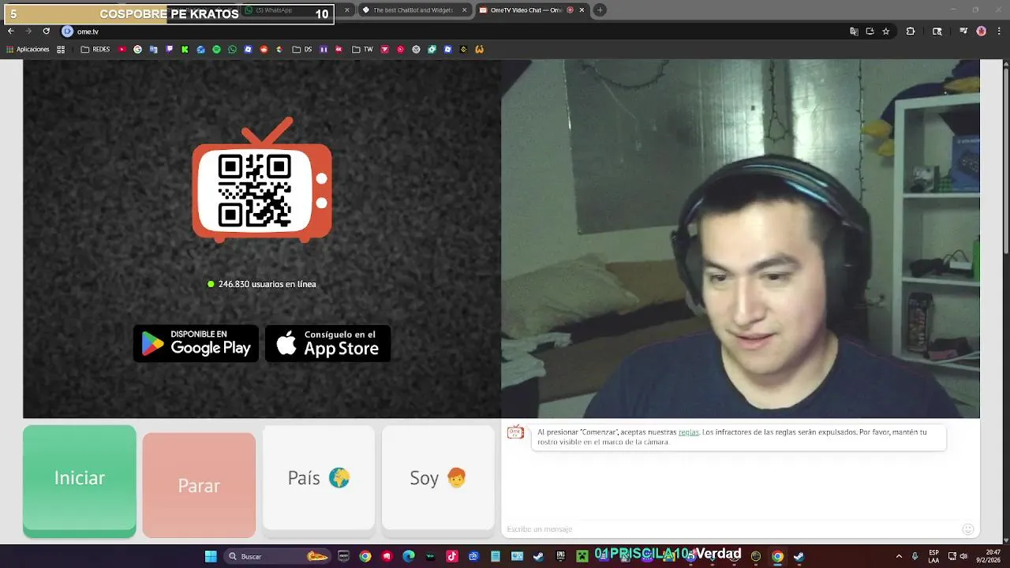
Task: Open the REDES bookmarks folder
Action: (95, 49)
